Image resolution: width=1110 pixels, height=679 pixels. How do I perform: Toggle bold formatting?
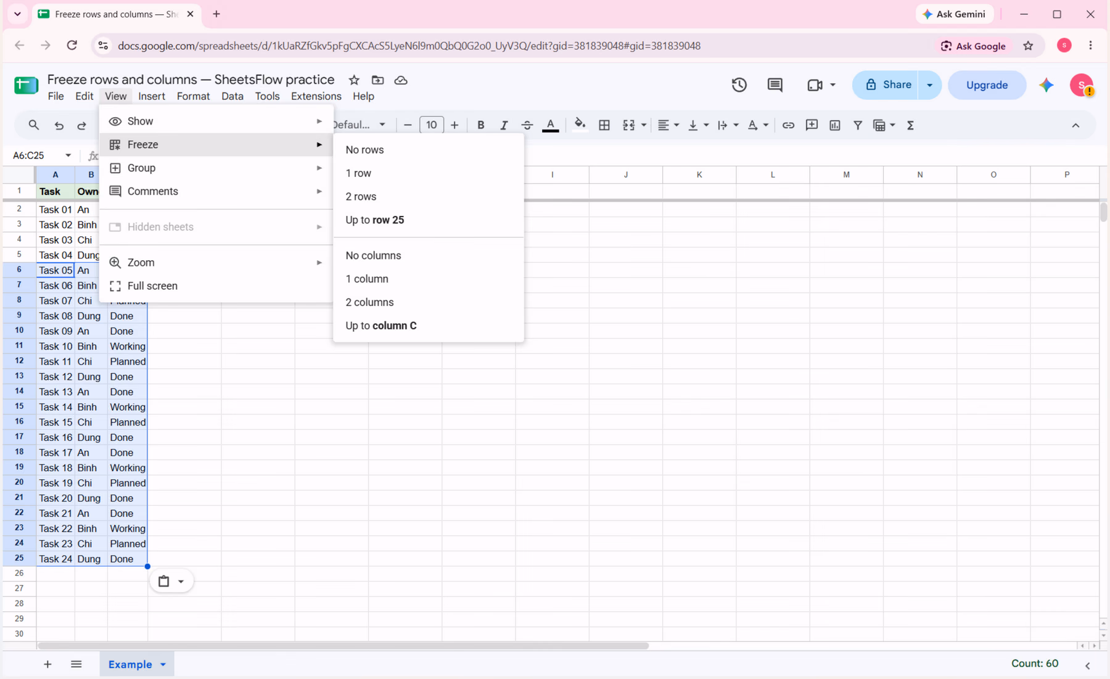pos(480,125)
